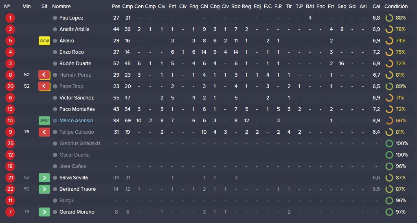
Task: Select the Víctor Sánchez player name
Action: (x=77, y=98)
